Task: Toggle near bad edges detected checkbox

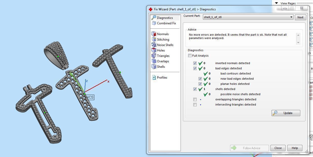Action: pos(200,79)
